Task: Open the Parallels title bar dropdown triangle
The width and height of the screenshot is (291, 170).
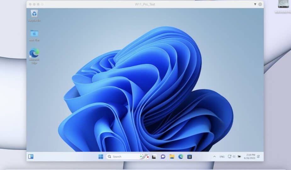Action: 255,4
